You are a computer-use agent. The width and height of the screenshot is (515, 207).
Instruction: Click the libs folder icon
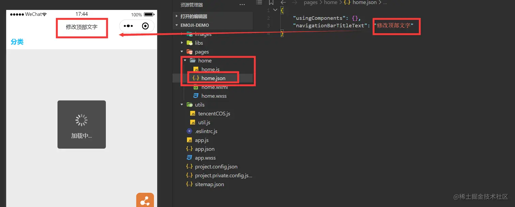190,43
